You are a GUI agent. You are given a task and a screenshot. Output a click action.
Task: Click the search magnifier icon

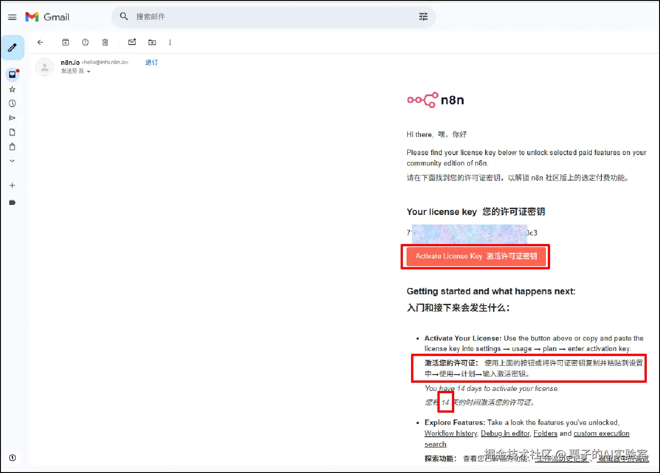tap(124, 17)
